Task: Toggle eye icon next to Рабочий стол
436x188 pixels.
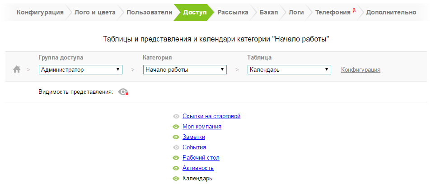Action: (x=176, y=158)
